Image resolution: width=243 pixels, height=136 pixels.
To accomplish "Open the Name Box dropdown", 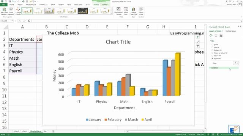I will [x=12, y=21].
